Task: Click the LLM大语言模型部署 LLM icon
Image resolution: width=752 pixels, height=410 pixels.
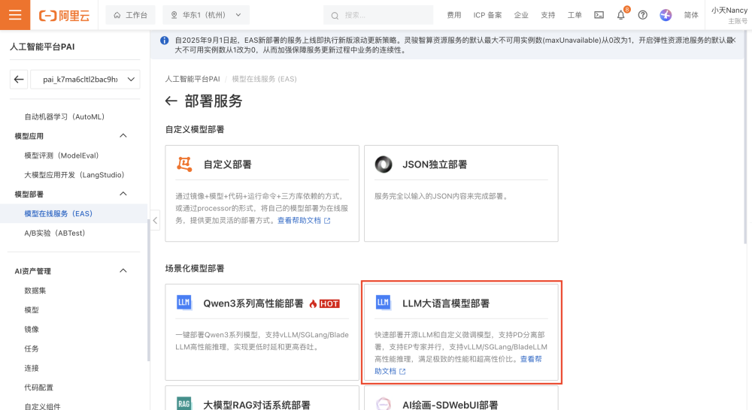Action: click(384, 303)
